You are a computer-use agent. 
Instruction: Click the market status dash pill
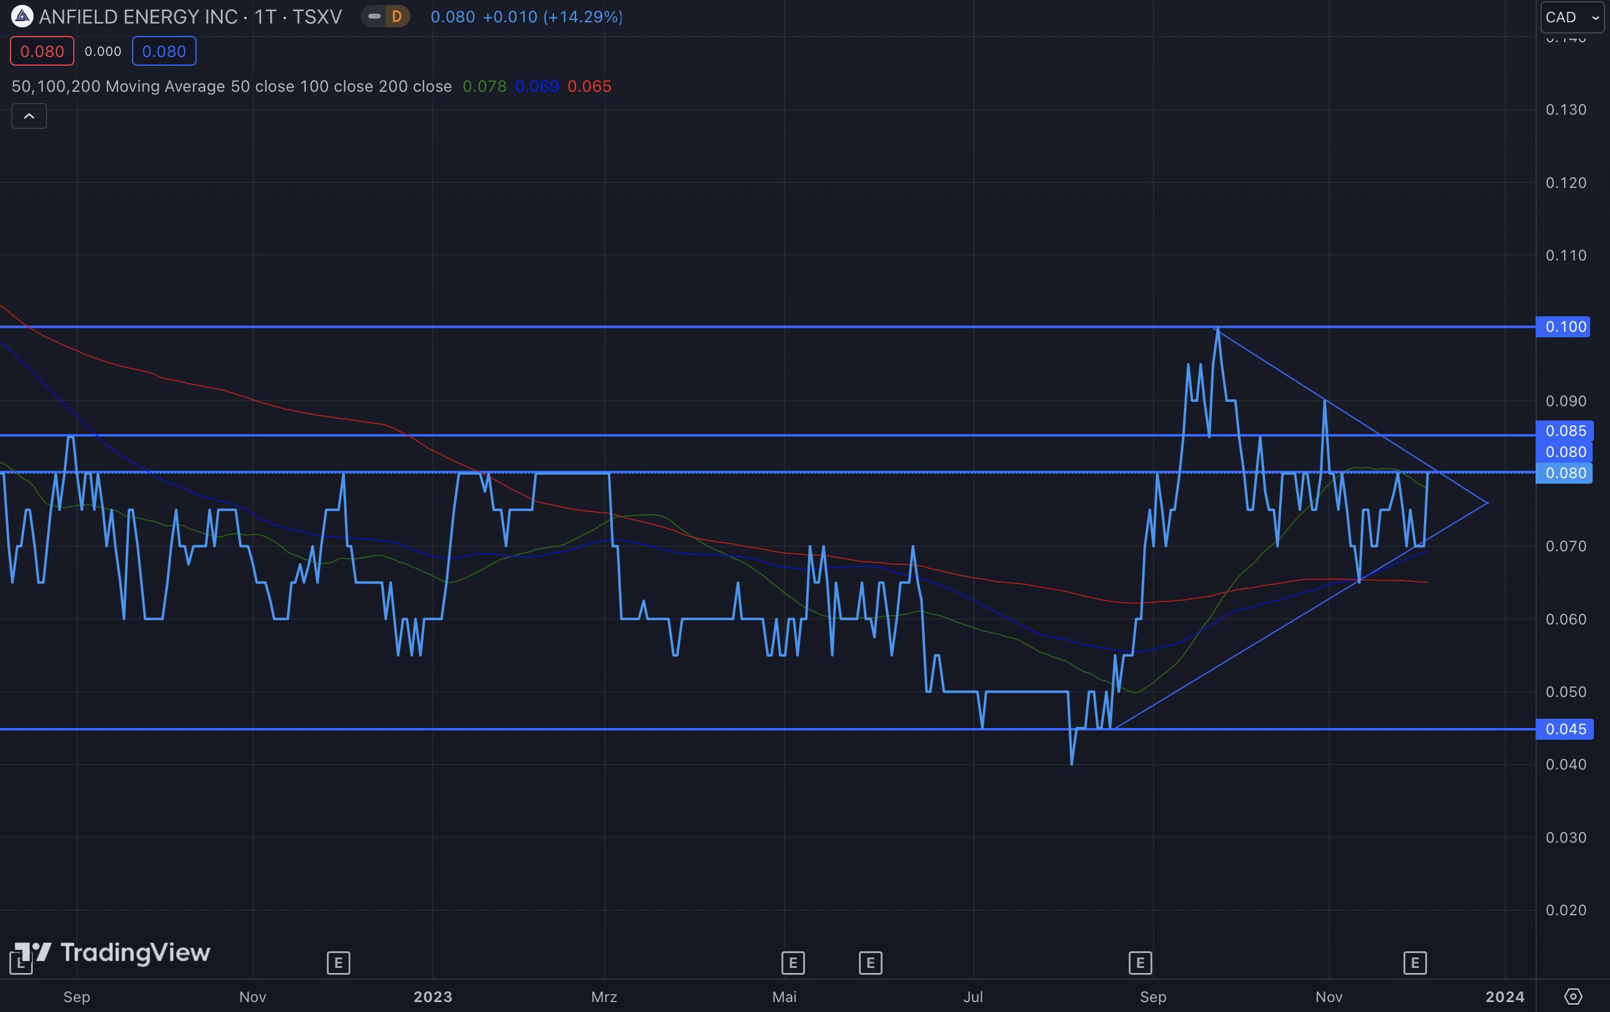click(375, 16)
